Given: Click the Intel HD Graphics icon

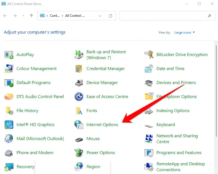Looking at the screenshot, I should tap(9, 125).
